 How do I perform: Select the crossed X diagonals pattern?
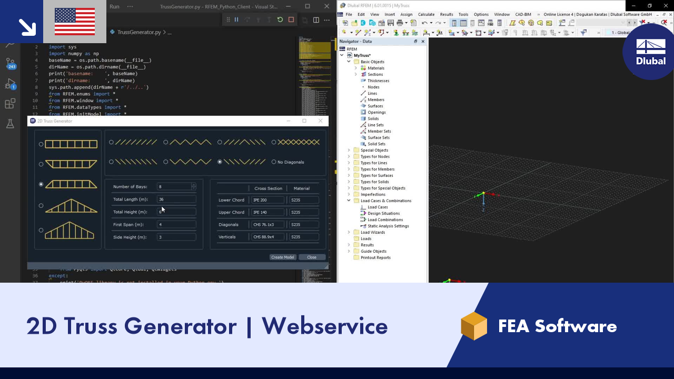tap(273, 142)
